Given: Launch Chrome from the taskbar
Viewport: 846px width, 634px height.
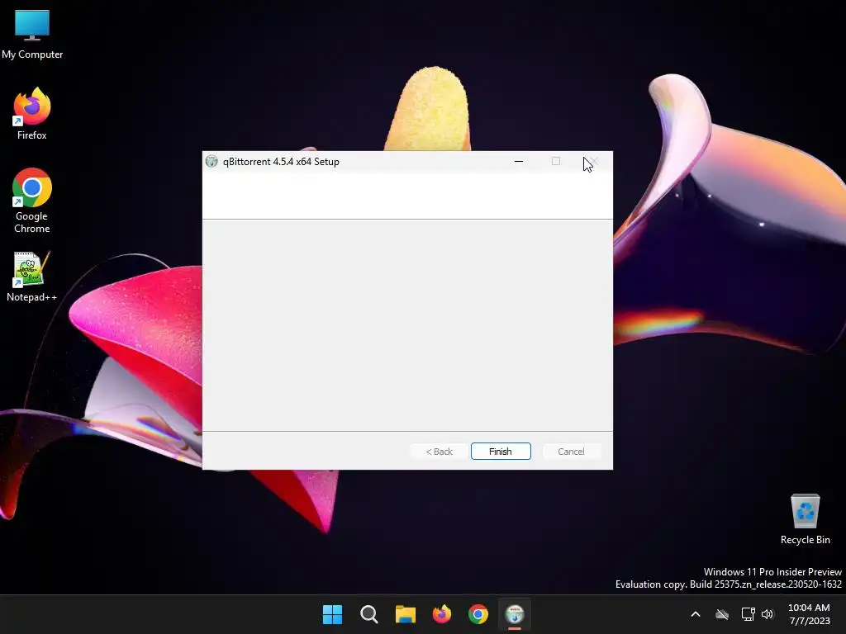Looking at the screenshot, I should 478,614.
